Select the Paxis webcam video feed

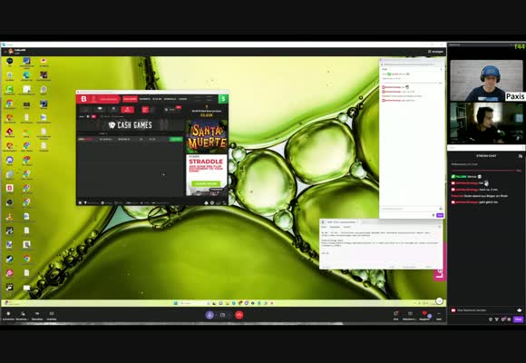[x=486, y=81]
